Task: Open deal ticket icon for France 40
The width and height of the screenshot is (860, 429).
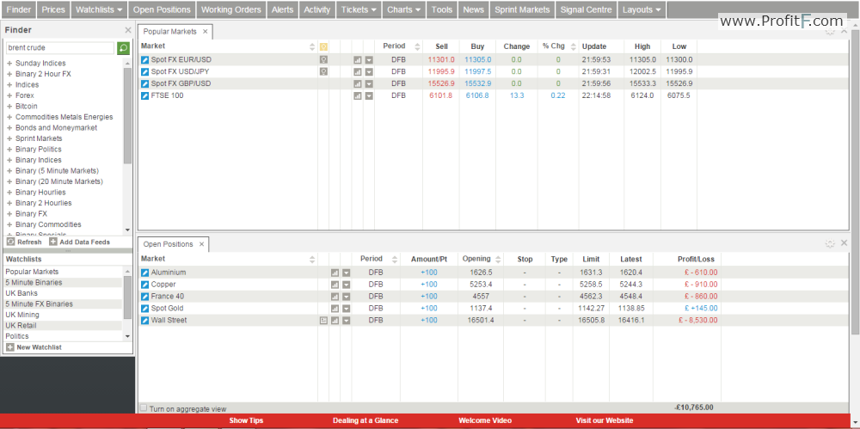Action: point(144,297)
